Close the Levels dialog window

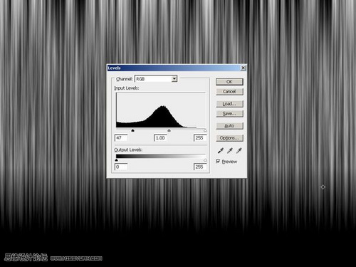(244, 68)
